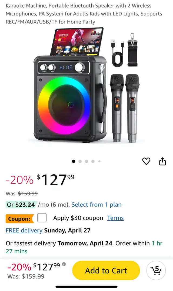Jump to the third image carousel dot
Viewport: 173px width, 291px height.
(x=86, y=161)
